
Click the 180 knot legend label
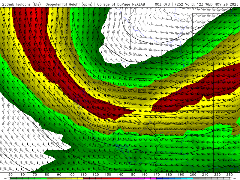(x=169, y=175)
